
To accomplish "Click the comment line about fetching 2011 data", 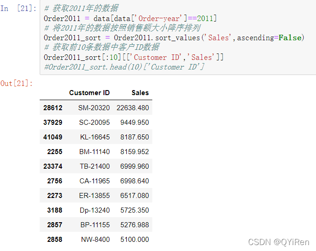I will click(x=81, y=9).
